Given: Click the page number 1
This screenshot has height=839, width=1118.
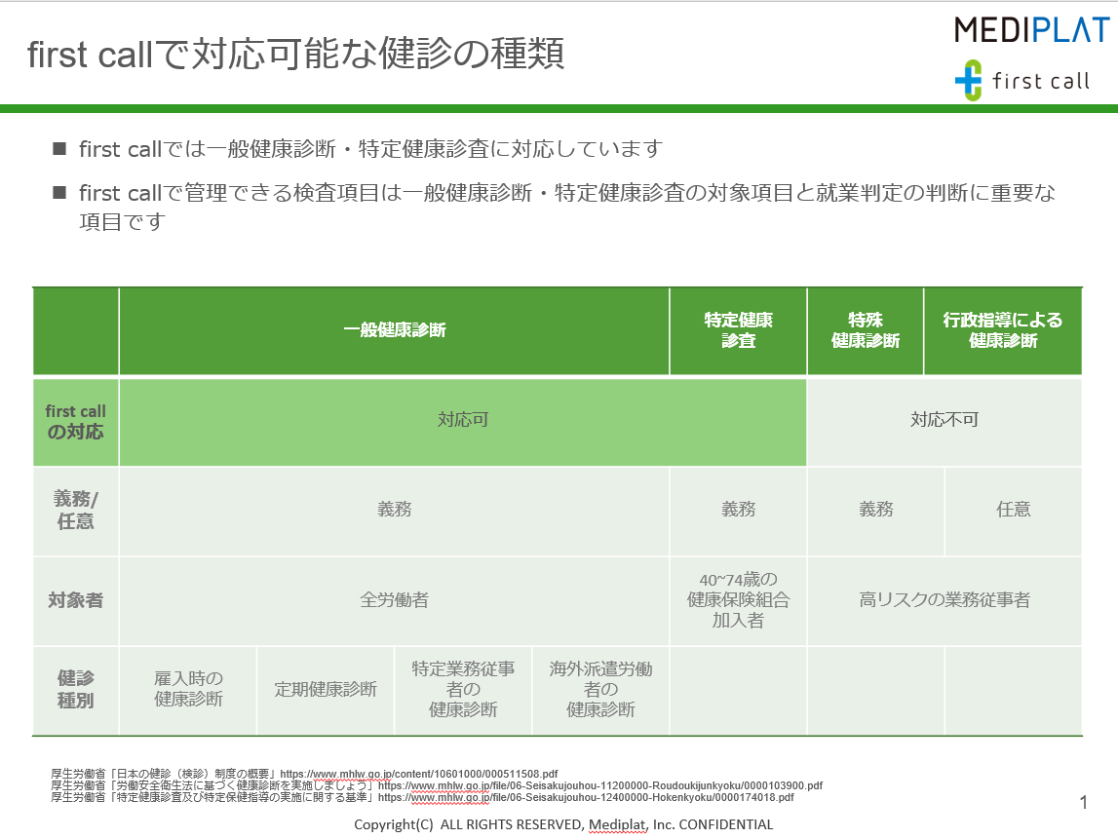Looking at the screenshot, I should tap(1082, 800).
